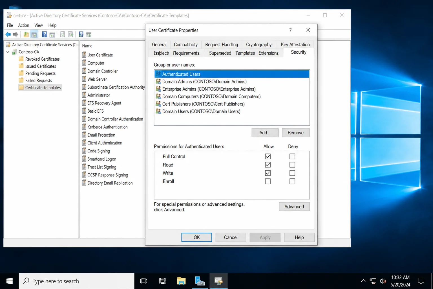Click the Type here to search box
The image size is (433, 289).
click(77, 281)
